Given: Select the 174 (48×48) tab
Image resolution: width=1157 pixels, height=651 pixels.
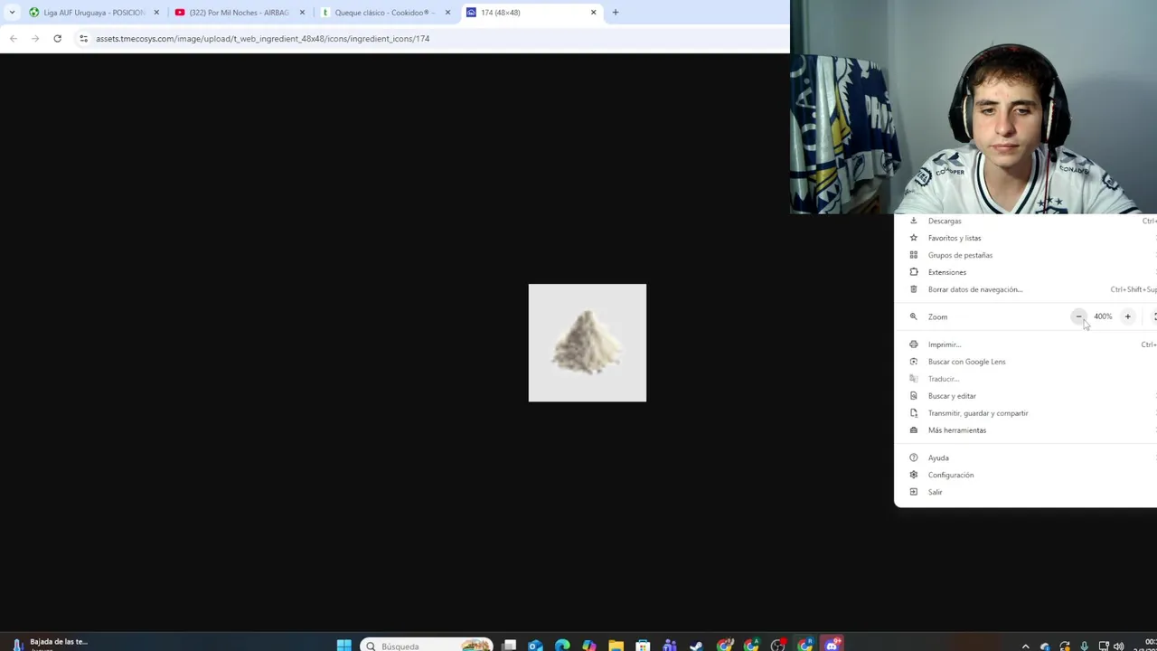Looking at the screenshot, I should (531, 13).
